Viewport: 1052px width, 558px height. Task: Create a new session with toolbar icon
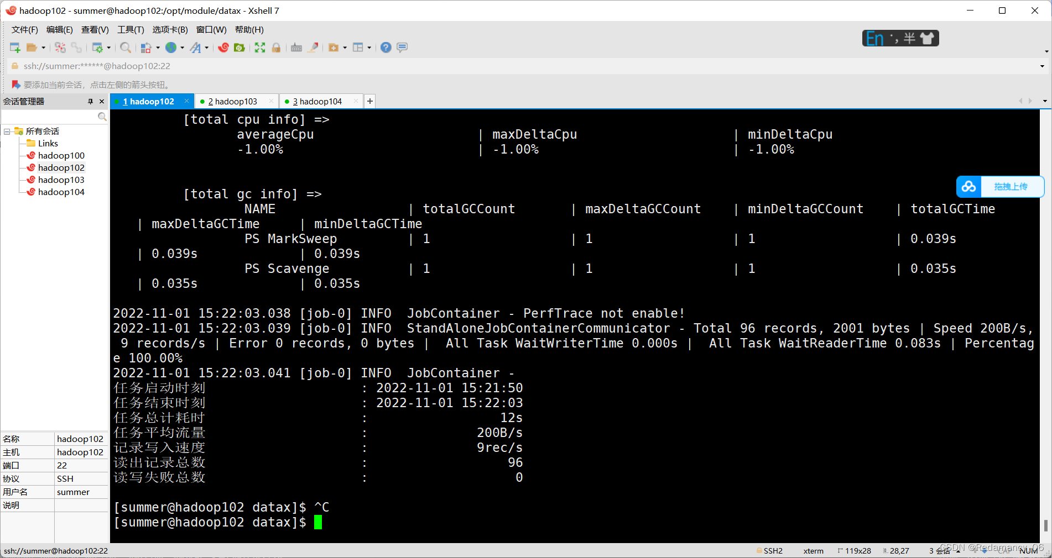coord(15,48)
